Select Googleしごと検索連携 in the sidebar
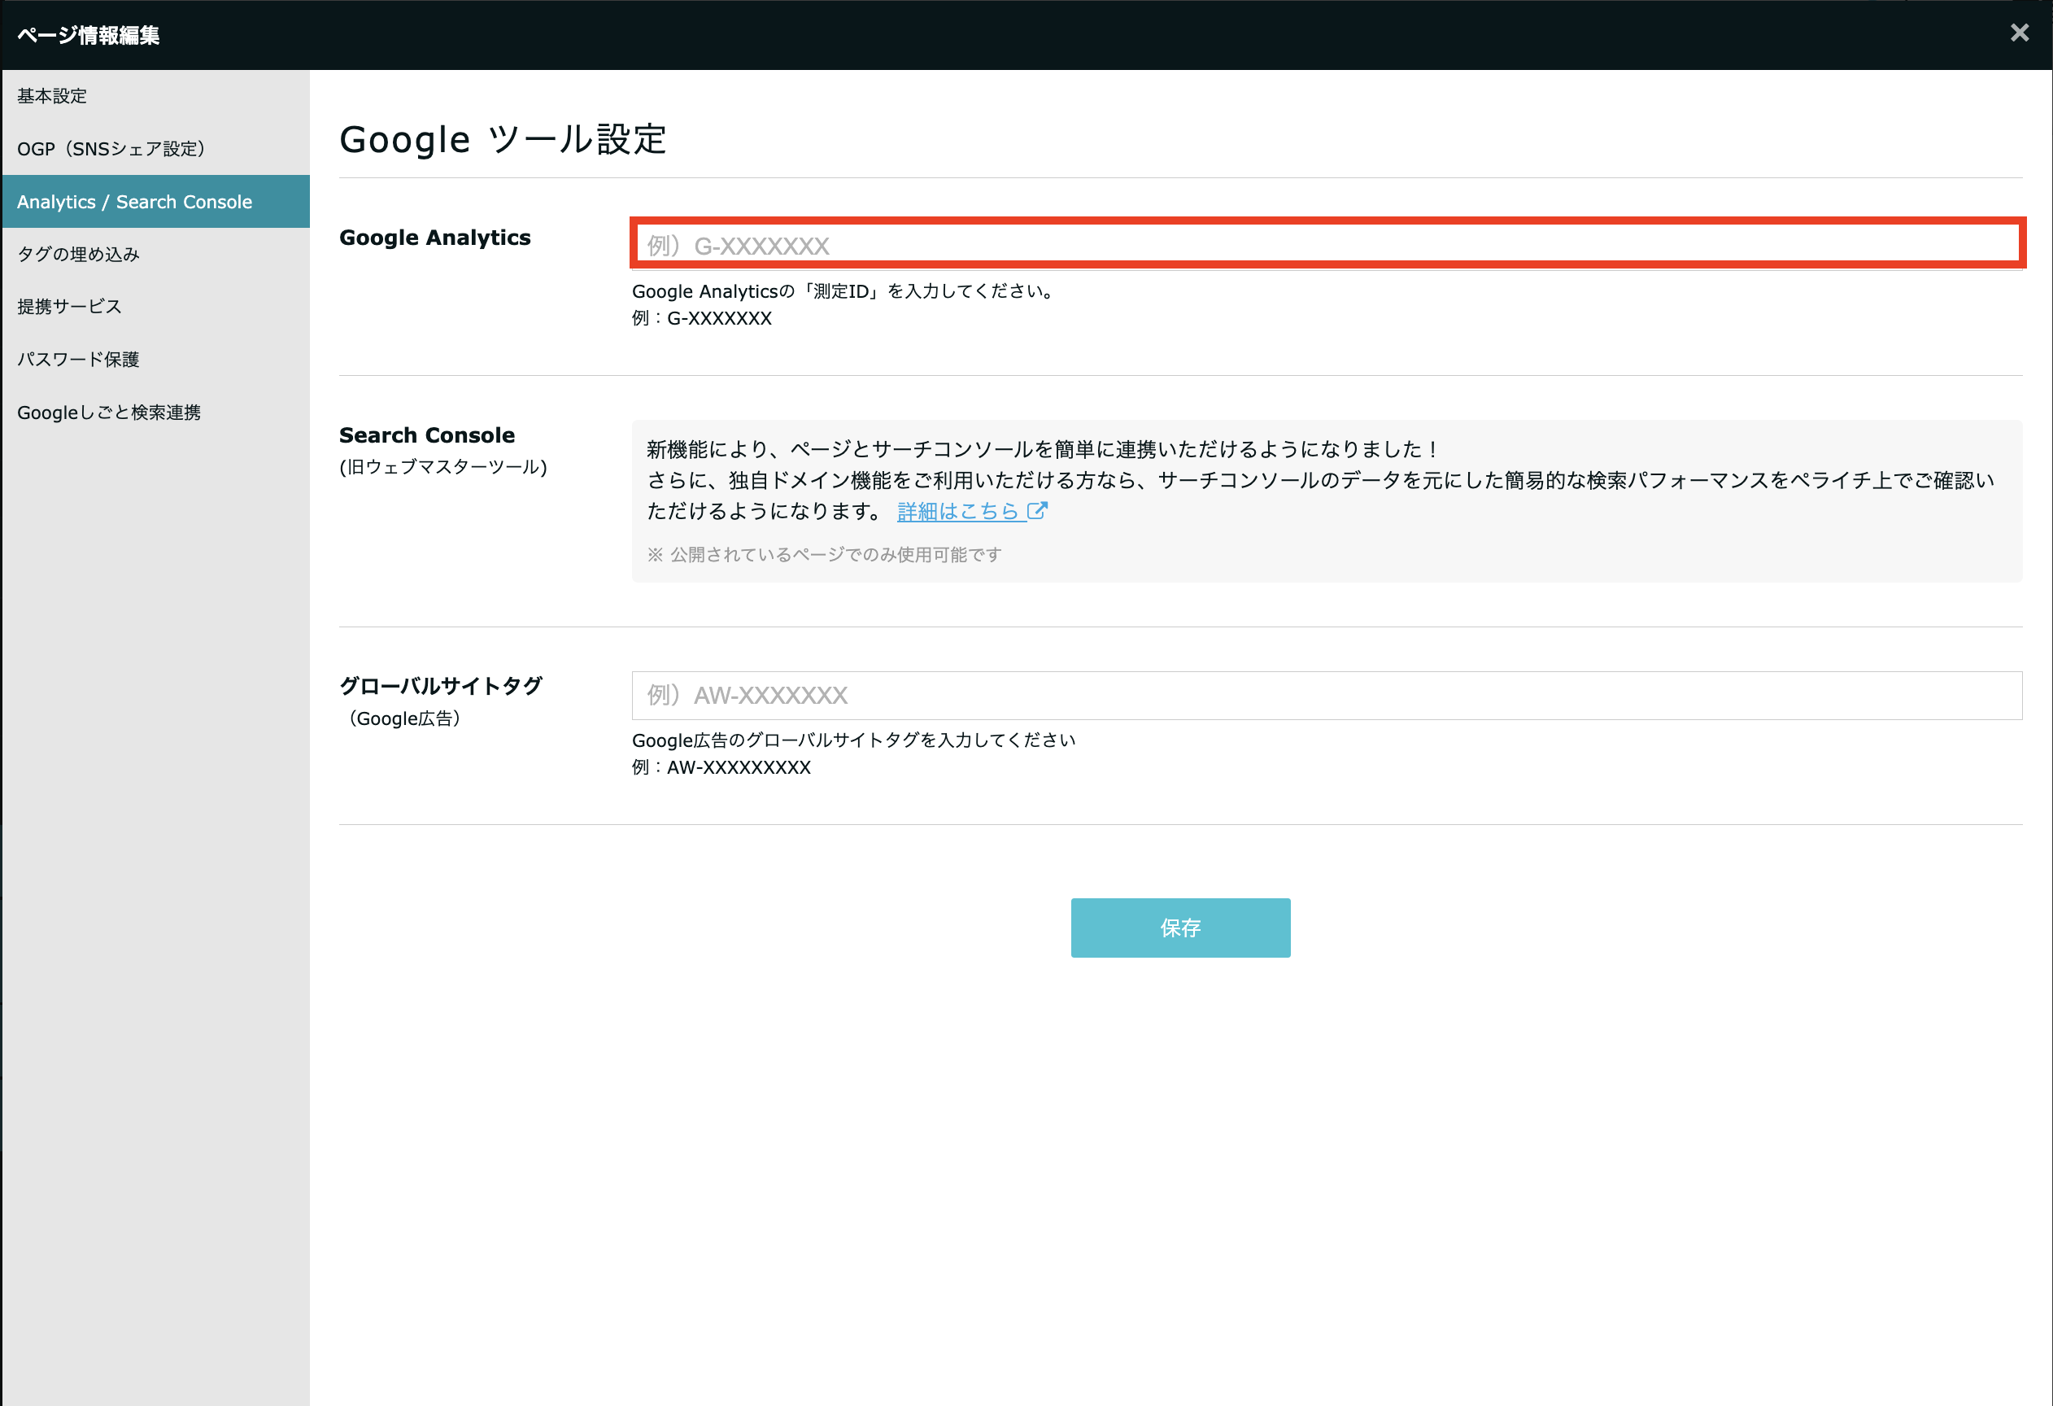The height and width of the screenshot is (1406, 2053). point(110,412)
